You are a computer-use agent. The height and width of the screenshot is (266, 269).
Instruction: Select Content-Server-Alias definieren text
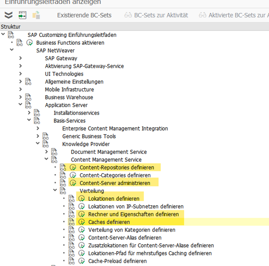pos(125,238)
